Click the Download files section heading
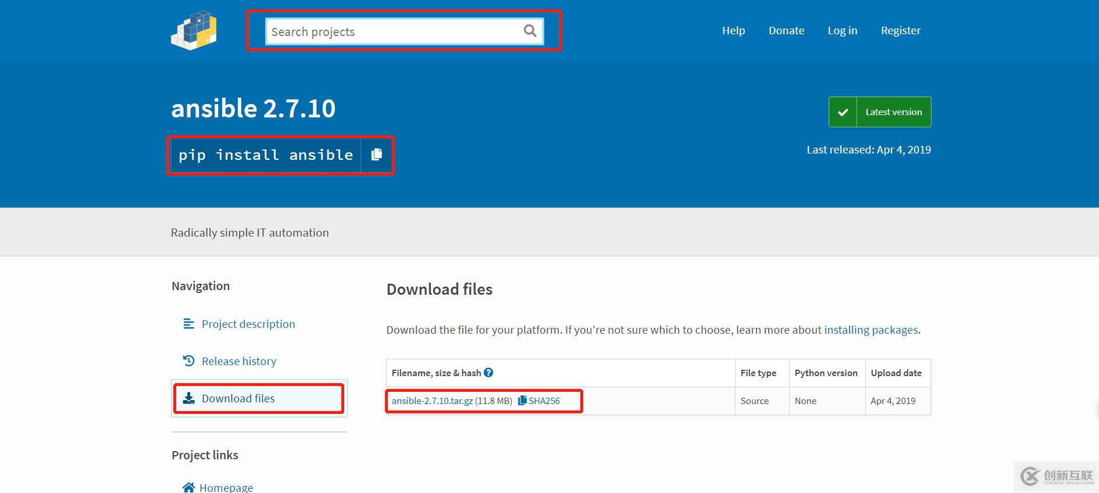Screen dimensions: 1099x493 point(440,289)
